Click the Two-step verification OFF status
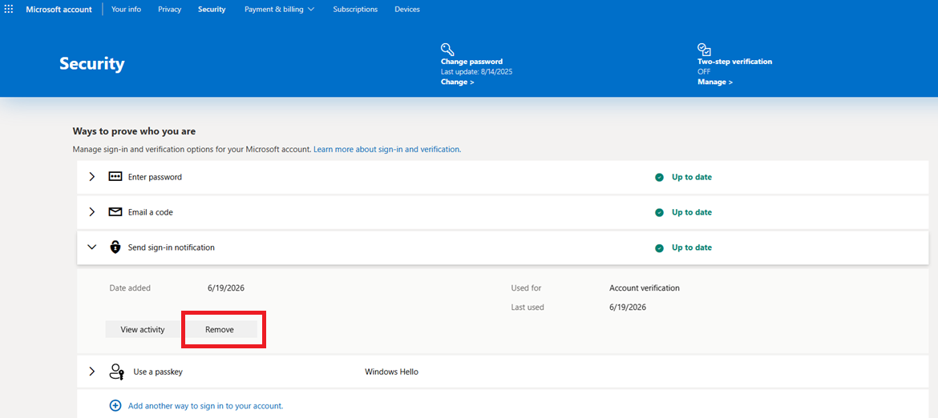938x418 pixels. 704,71
